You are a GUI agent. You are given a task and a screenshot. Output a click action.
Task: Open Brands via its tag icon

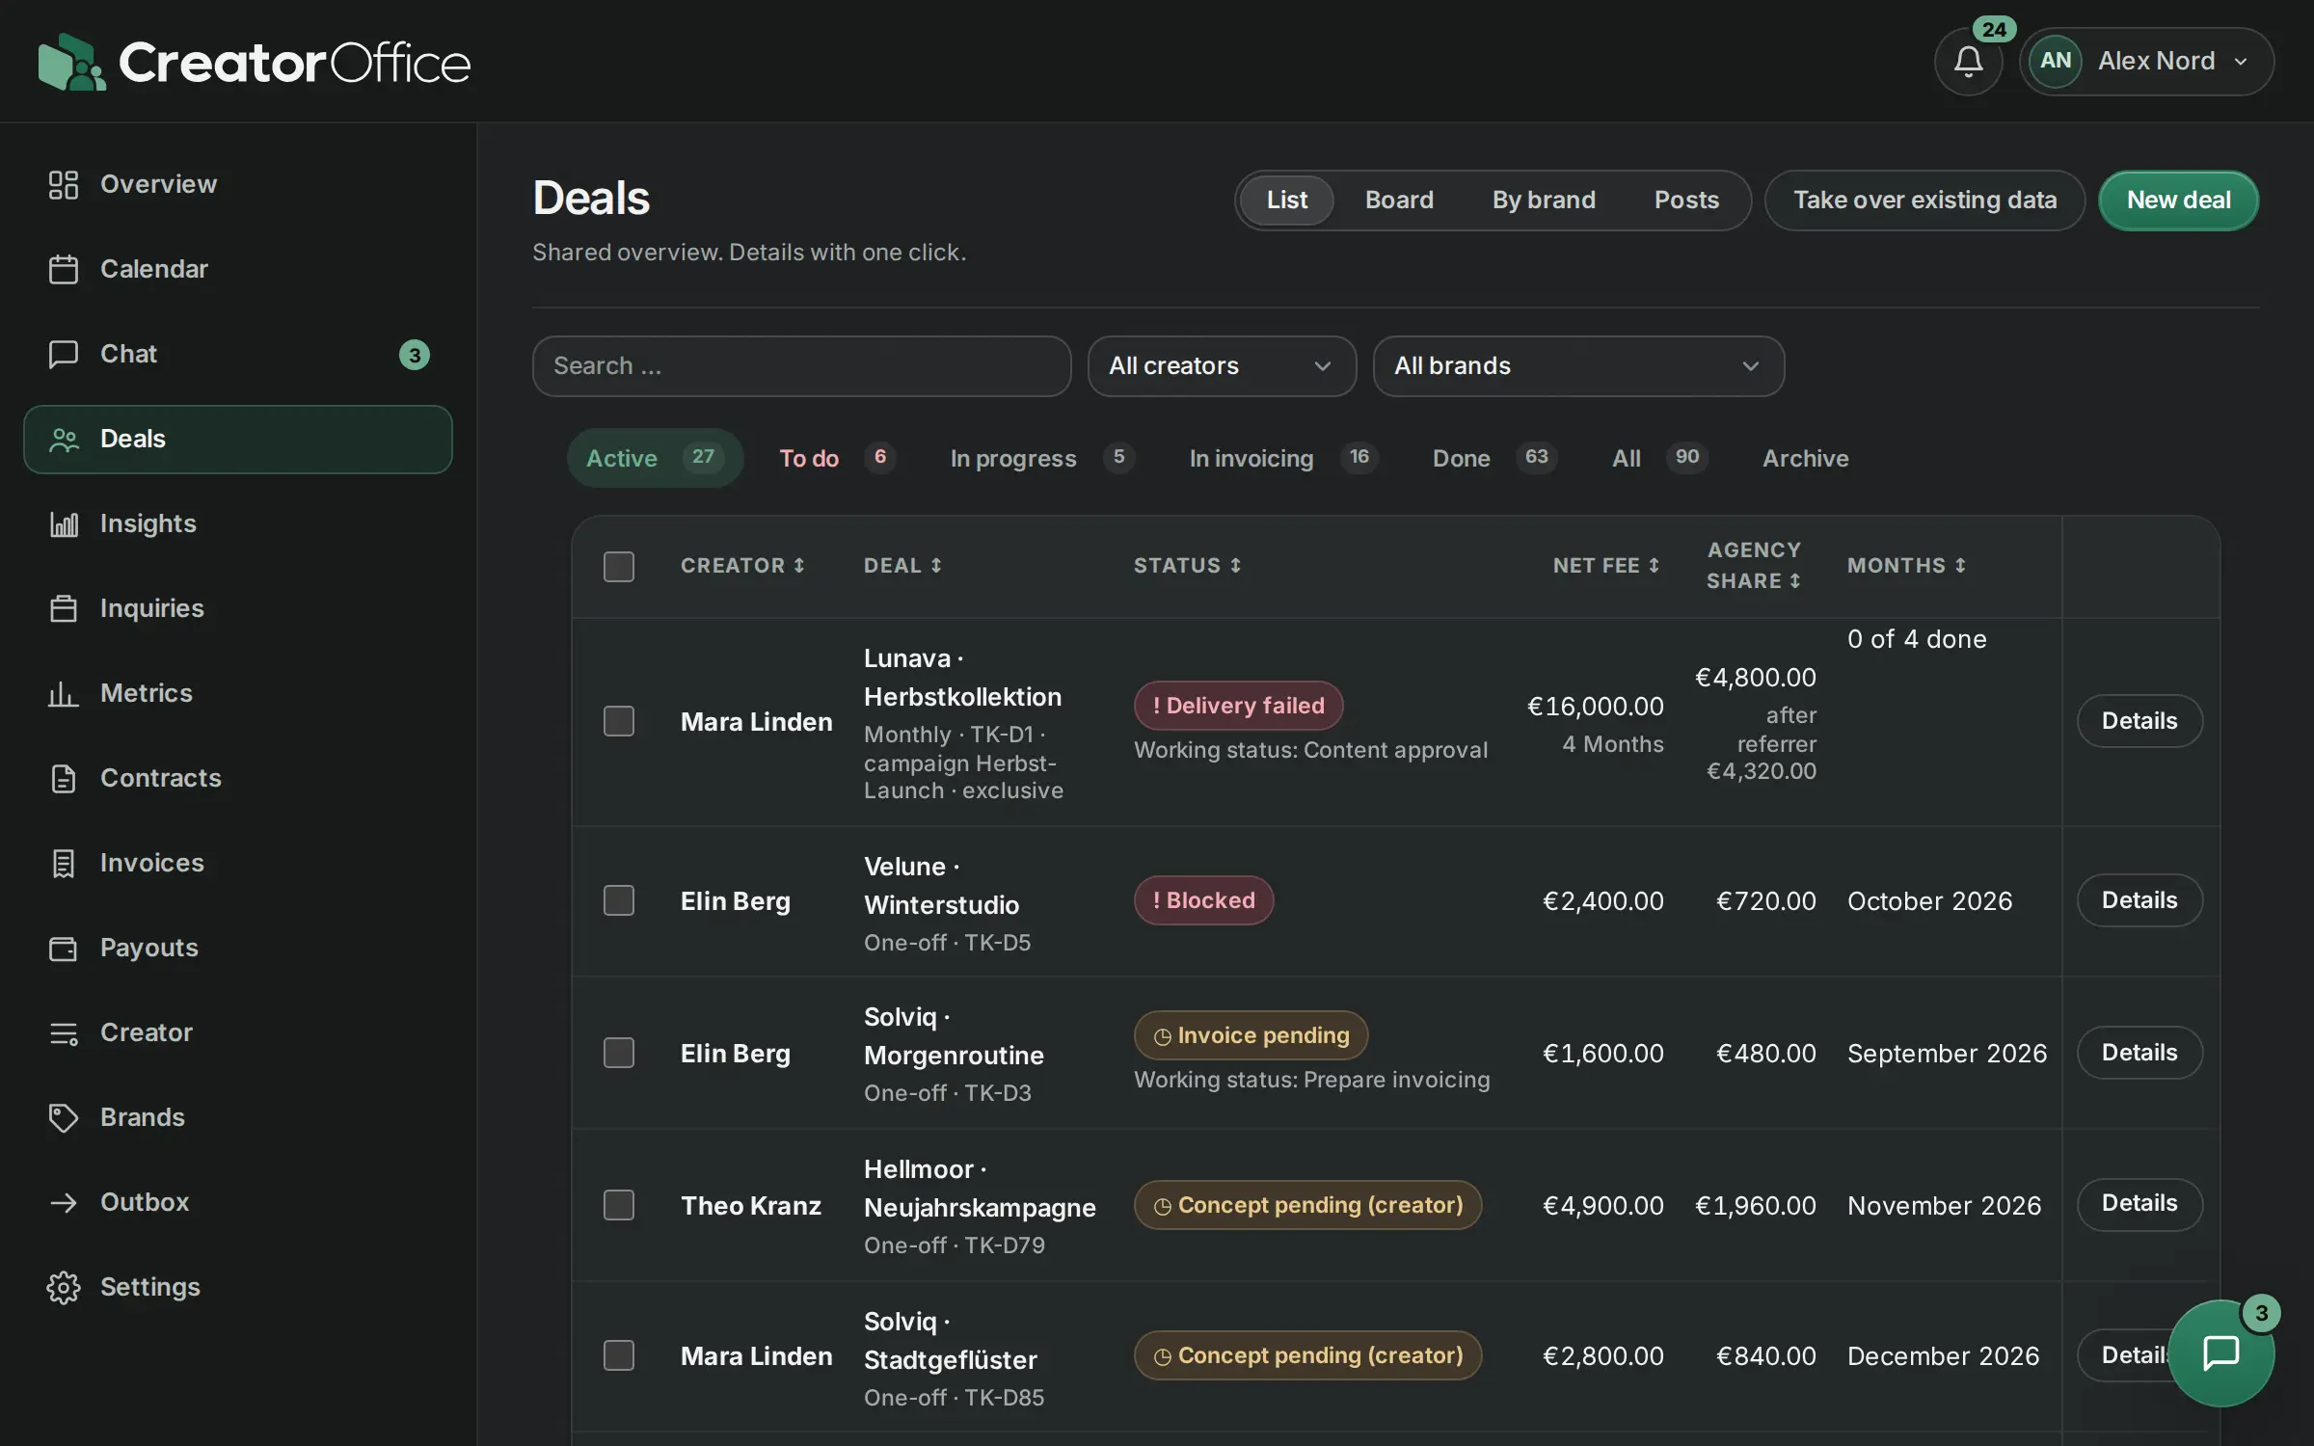click(64, 1117)
